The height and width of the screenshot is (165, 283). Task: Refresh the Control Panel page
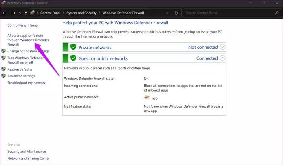[x=177, y=13]
